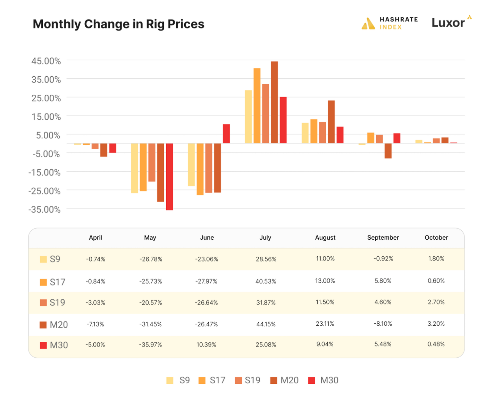Click the M20 July value 44.15%
This screenshot has height=401, width=486.
coord(266,324)
